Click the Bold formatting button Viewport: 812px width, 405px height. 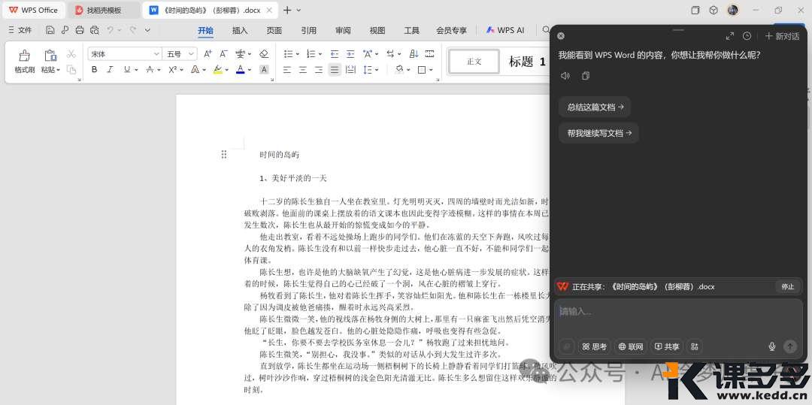(x=94, y=70)
